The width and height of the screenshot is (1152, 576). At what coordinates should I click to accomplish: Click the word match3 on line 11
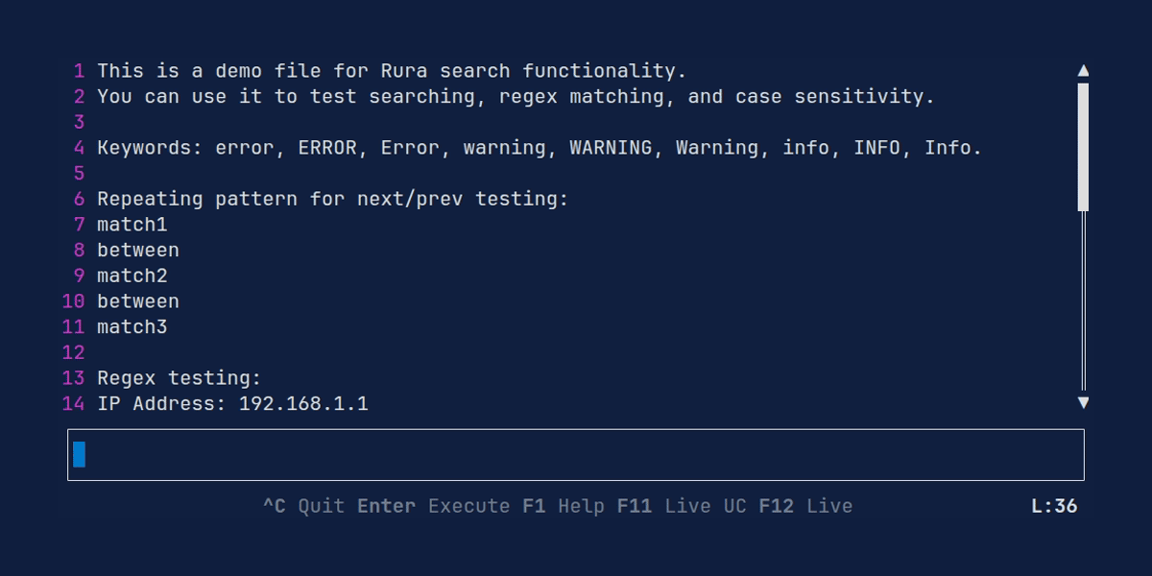point(132,326)
